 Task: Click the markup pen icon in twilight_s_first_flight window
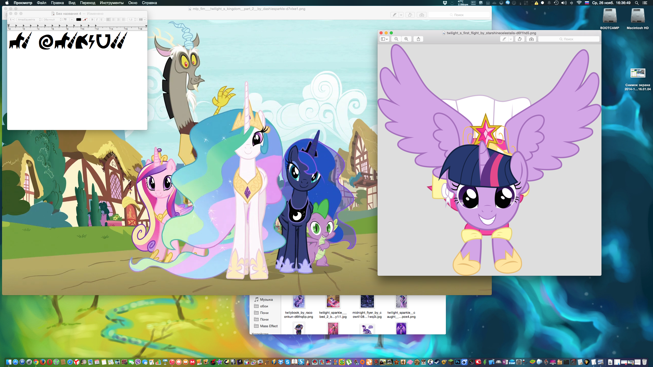[504, 39]
